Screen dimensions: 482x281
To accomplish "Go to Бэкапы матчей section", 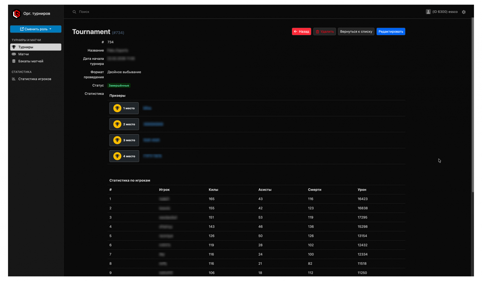I will coord(31,61).
